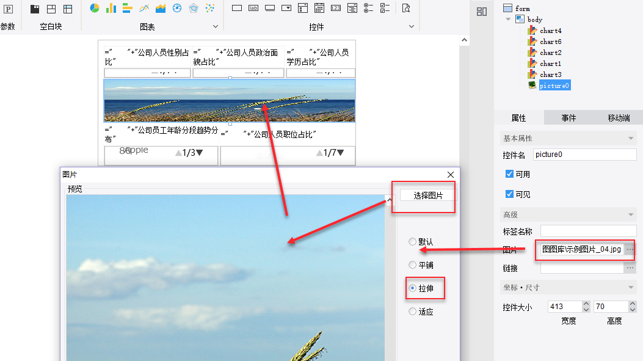Insert a gauge chart
The height and width of the screenshot is (361, 643).
(176, 8)
